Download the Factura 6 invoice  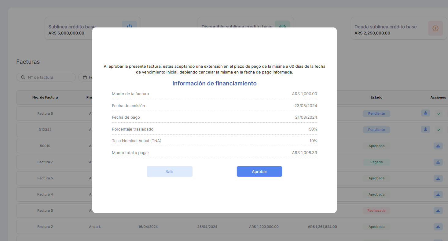tap(425, 113)
